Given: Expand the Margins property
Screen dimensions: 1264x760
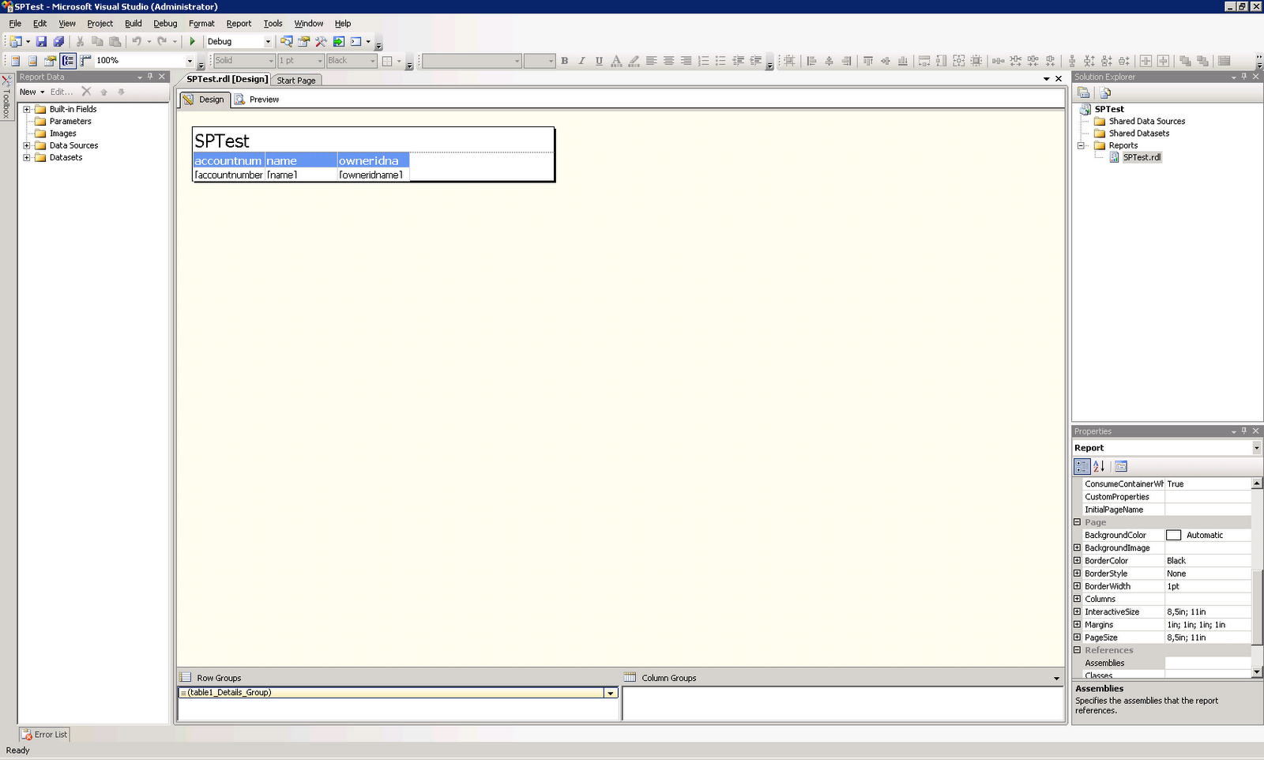Looking at the screenshot, I should (1077, 624).
